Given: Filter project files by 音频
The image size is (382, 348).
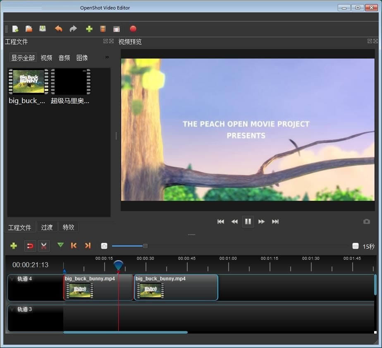Looking at the screenshot, I should 64,58.
